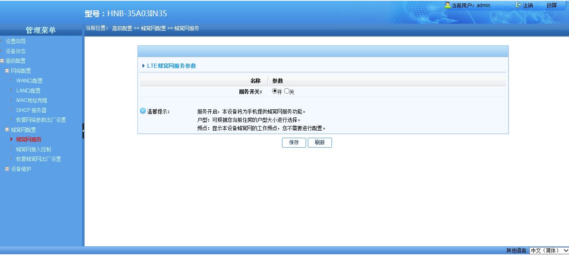
Task: Open the DHCP 服务器 menu item
Action: tap(31, 110)
